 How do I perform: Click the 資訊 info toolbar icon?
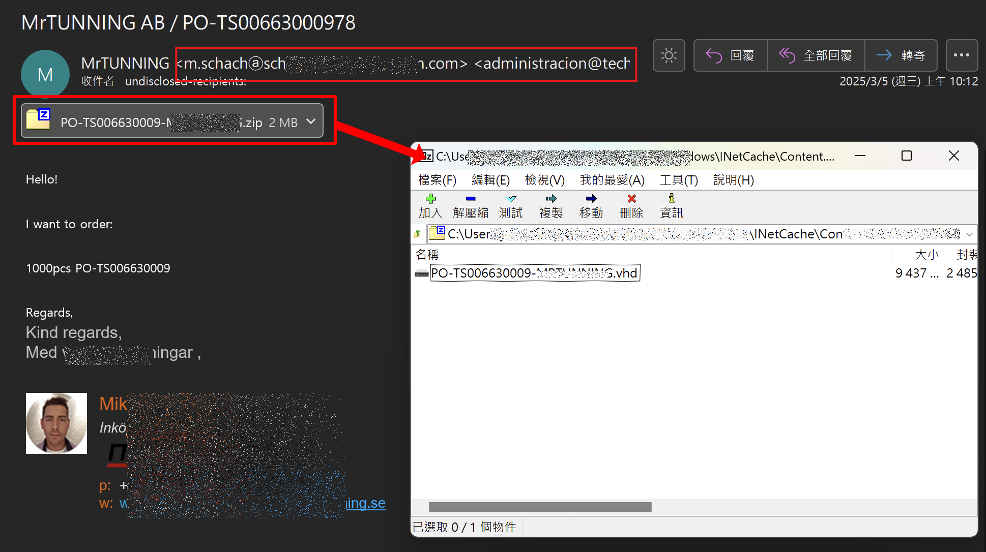pos(672,206)
